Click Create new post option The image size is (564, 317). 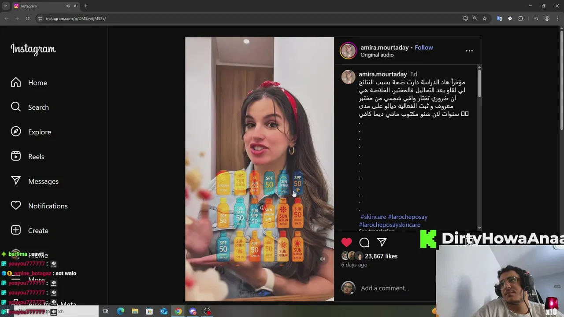tap(30, 231)
